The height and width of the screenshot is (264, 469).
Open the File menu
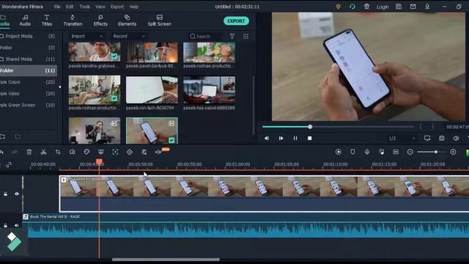(57, 7)
